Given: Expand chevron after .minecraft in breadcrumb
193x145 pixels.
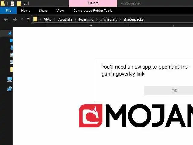Looking at the screenshot, I should coord(120,19).
